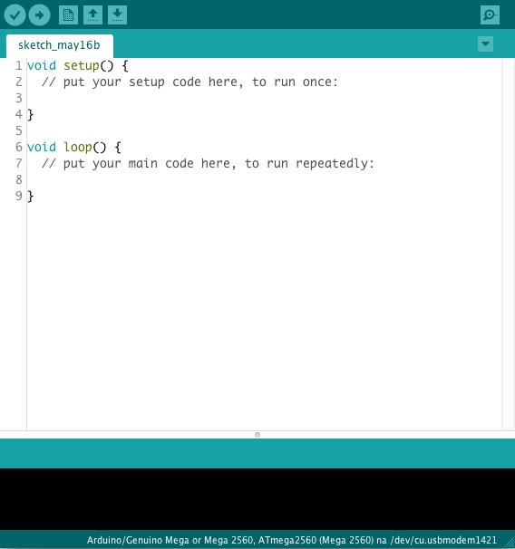Click the editor vertical scrollbar track
Image resolution: width=515 pixels, height=549 pixels.
click(508, 244)
